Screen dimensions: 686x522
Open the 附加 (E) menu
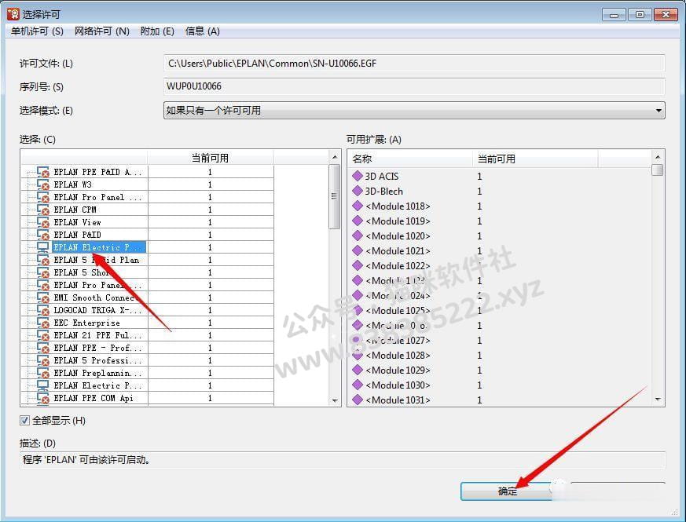(x=157, y=31)
